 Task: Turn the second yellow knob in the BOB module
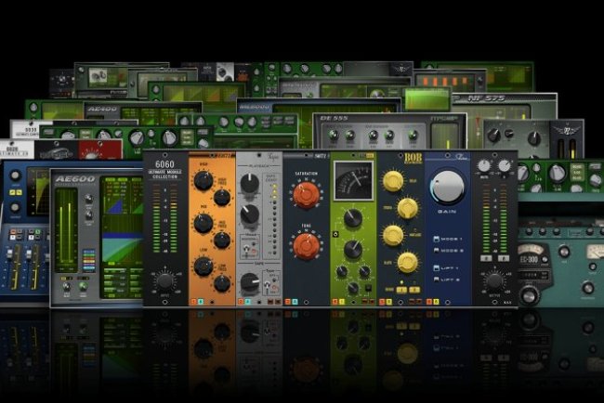click(408, 208)
